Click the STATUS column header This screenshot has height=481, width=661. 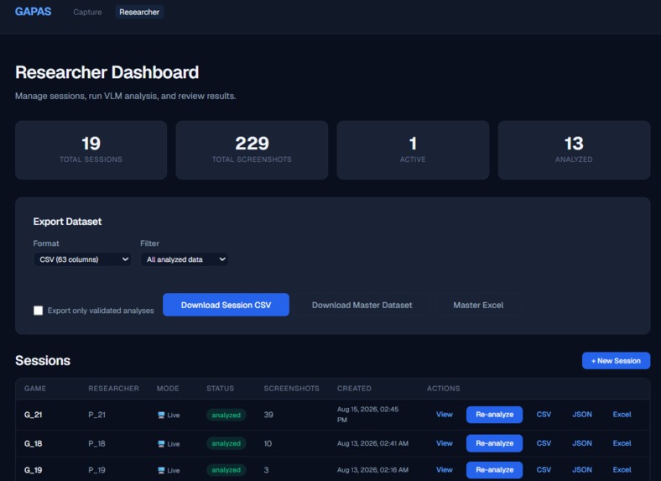220,388
